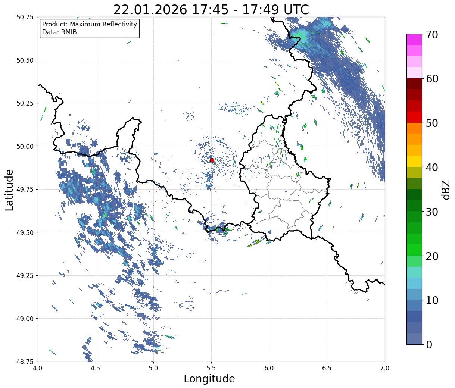Click the yellow colorbar segment above 40
Image resolution: width=455 pixels, height=388 pixels.
pyautogui.click(x=414, y=161)
